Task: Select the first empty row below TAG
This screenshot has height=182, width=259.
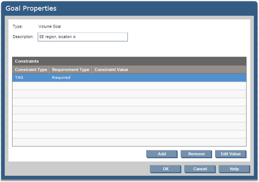Action: [x=129, y=86]
